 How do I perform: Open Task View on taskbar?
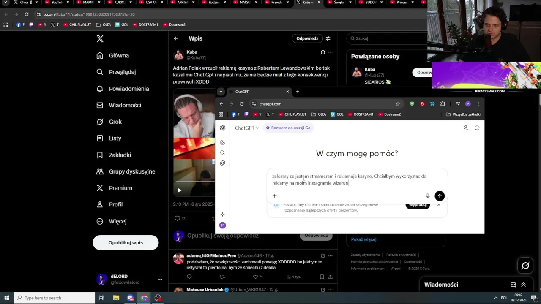[x=101, y=298]
